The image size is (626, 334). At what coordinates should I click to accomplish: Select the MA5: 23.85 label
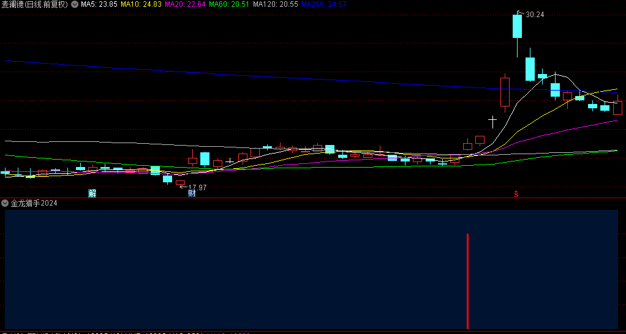coord(99,4)
